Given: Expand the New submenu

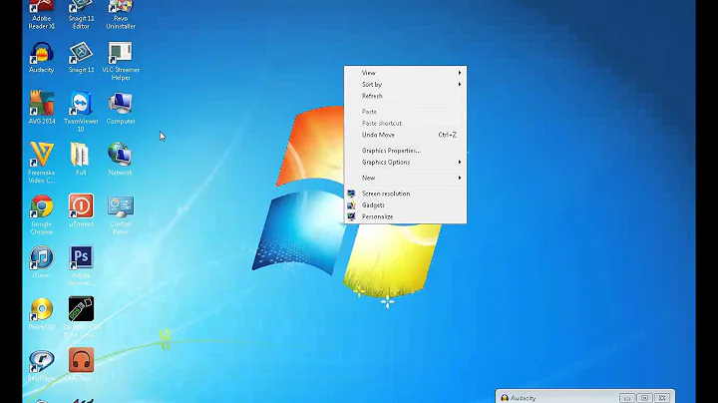Looking at the screenshot, I should click(x=405, y=178).
